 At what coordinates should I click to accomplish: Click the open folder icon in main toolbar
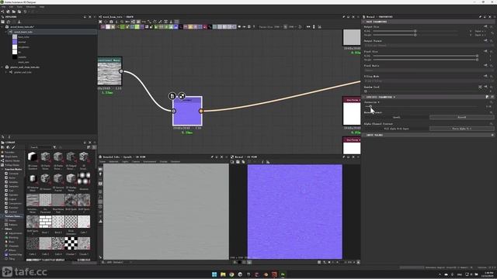(x=14, y=12)
